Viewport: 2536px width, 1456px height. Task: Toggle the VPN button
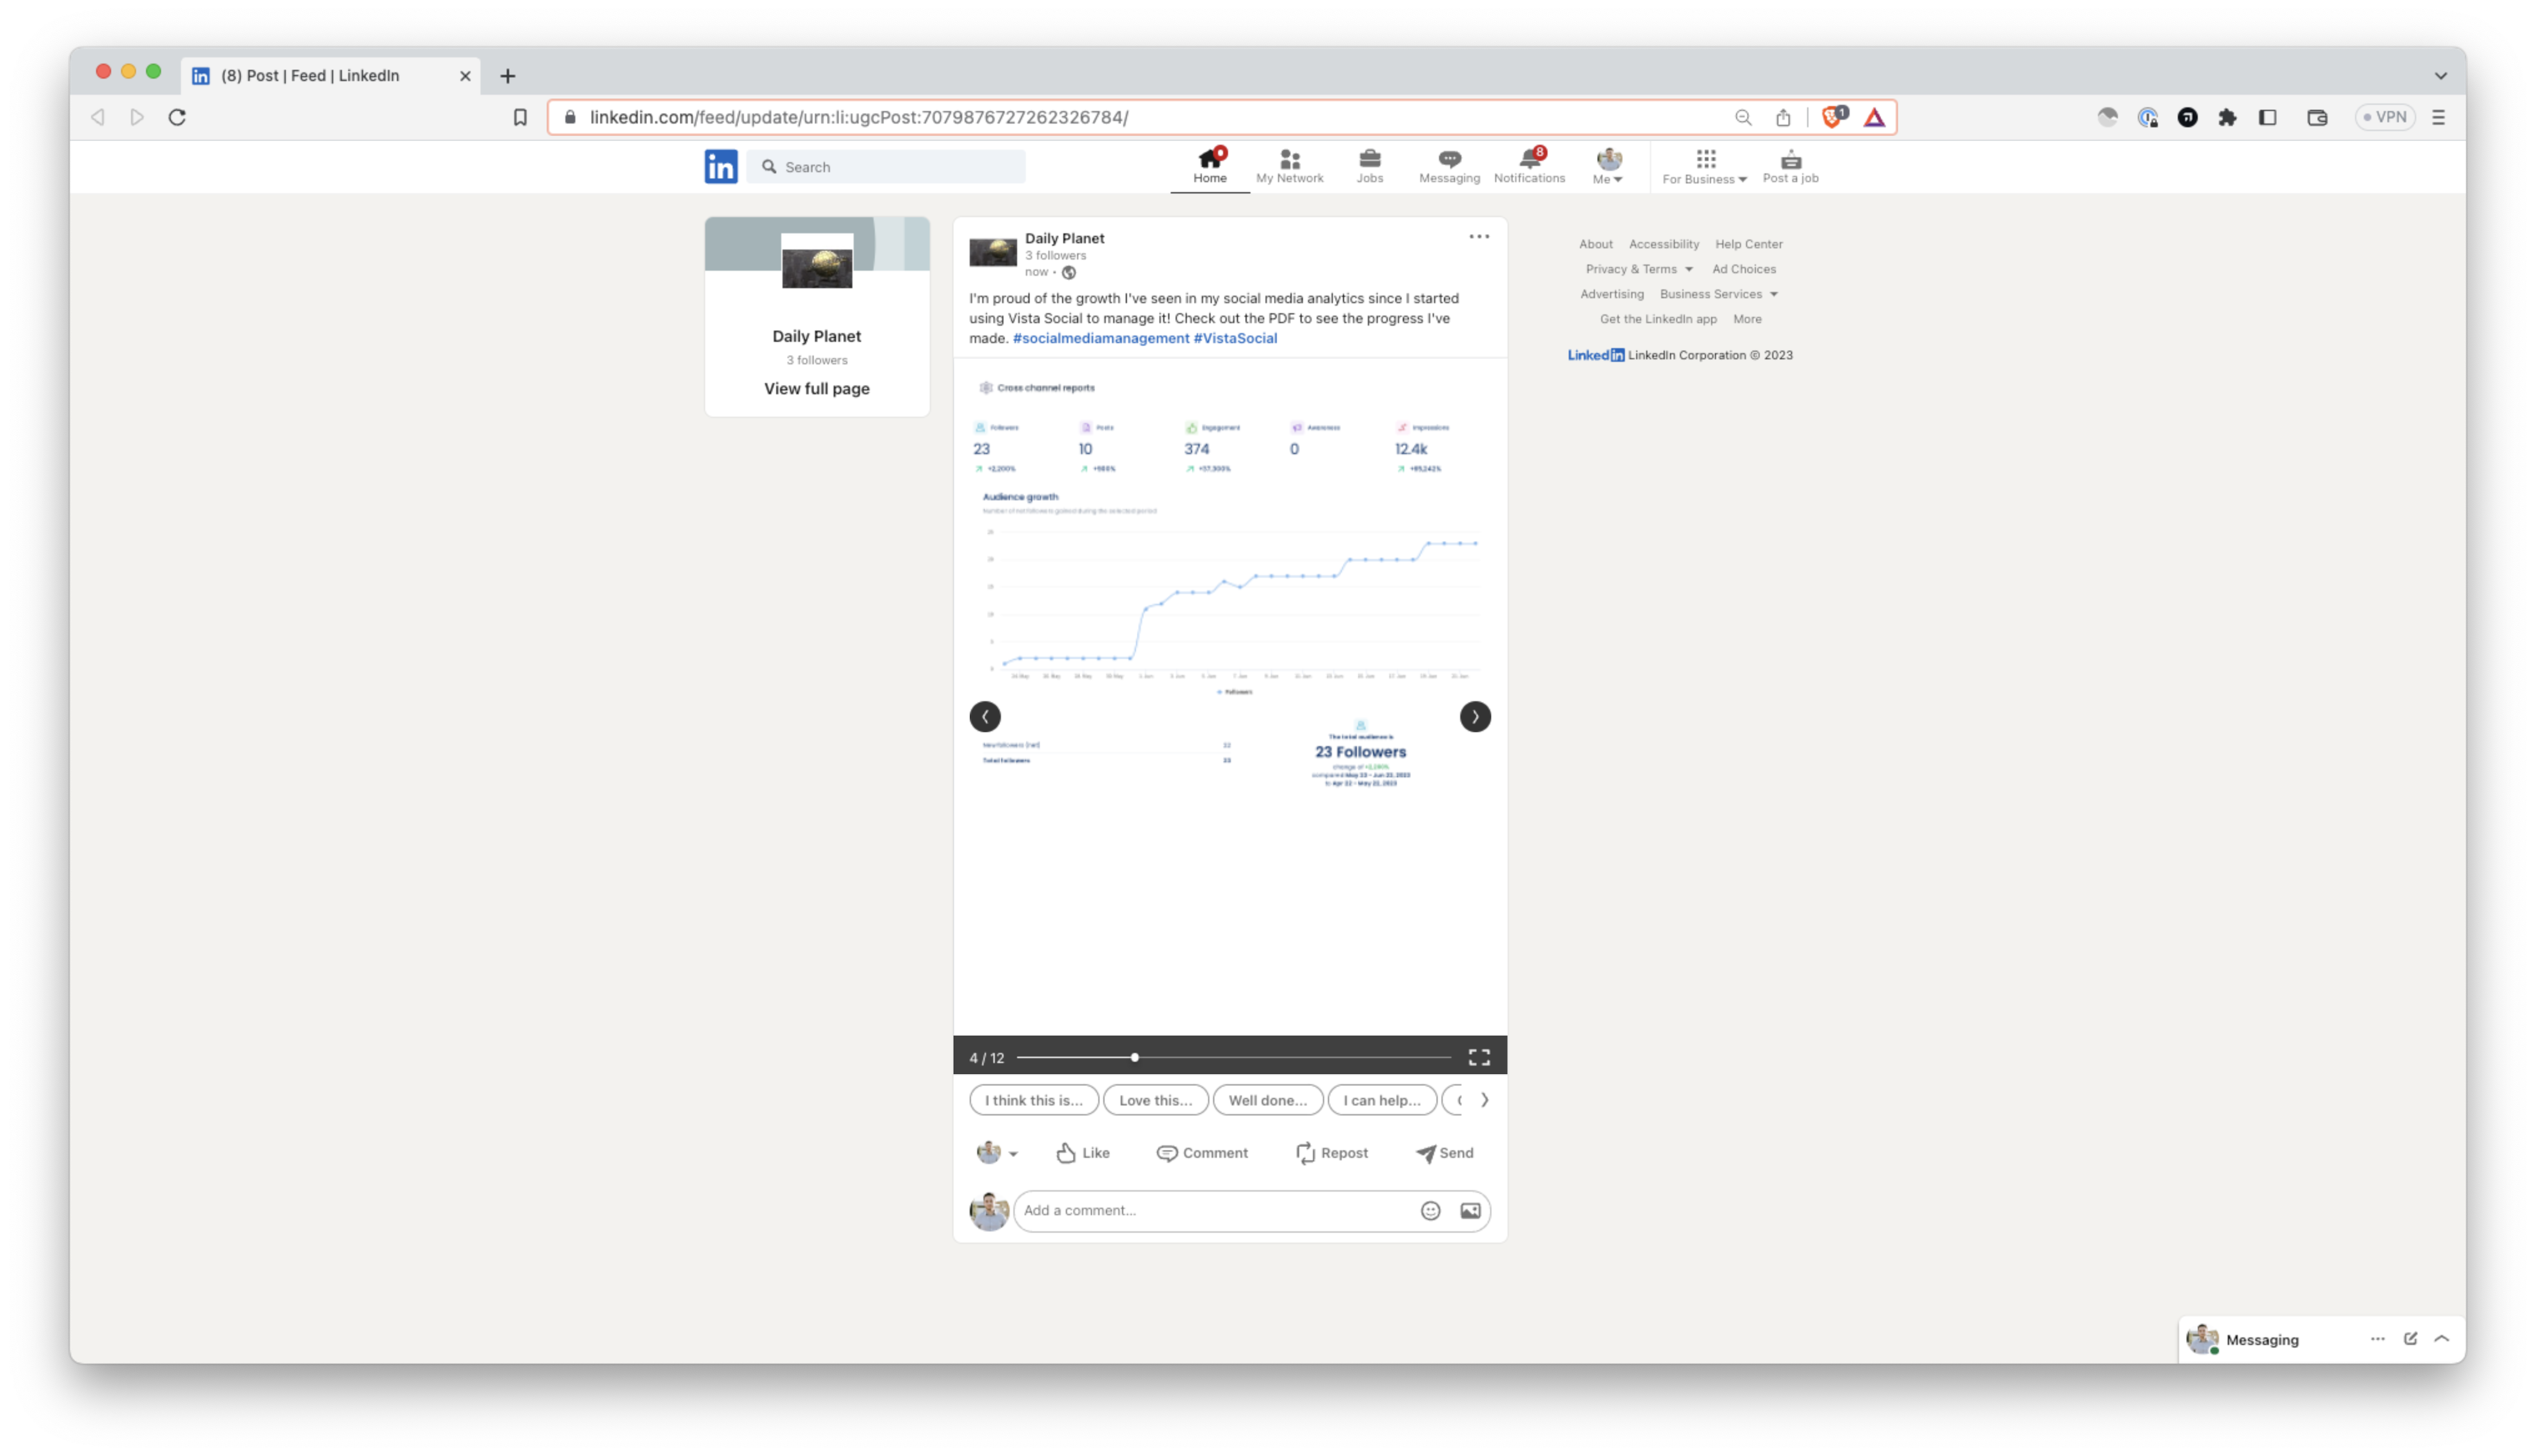tap(2384, 117)
